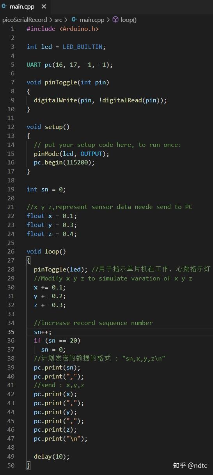Click the sn++ statement line
This screenshot has width=213, height=475.
click(x=43, y=332)
